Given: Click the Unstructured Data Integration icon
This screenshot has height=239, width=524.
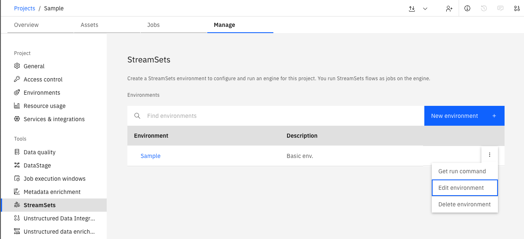Looking at the screenshot, I should coord(17,218).
